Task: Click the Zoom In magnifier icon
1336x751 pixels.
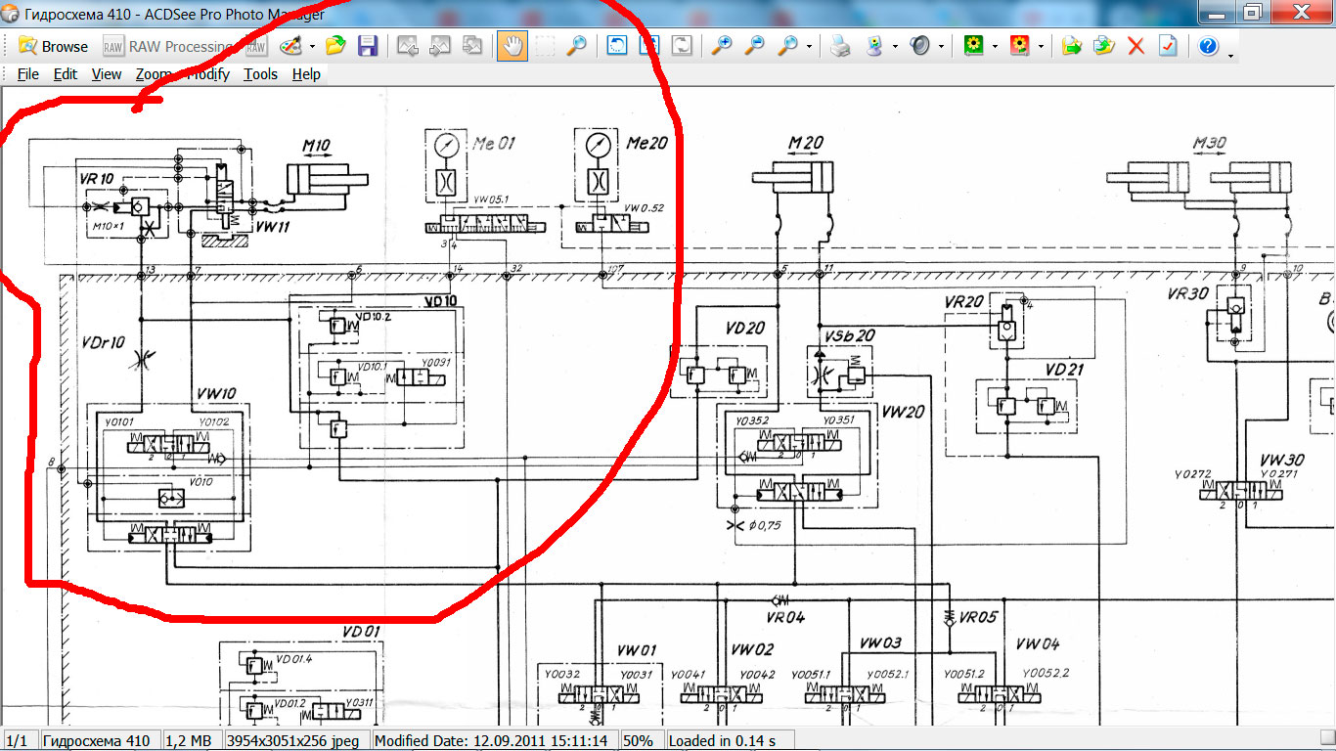Action: click(x=722, y=46)
